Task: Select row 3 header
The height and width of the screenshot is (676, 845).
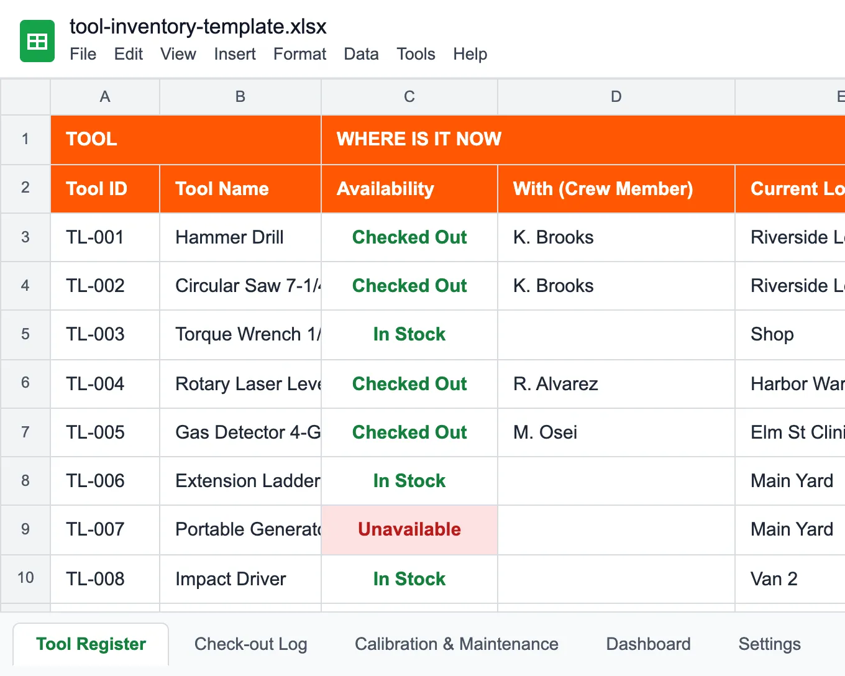Action: point(25,237)
